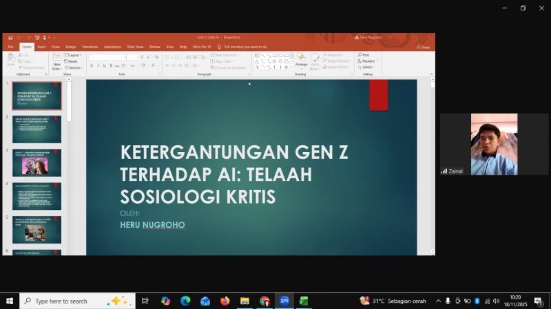Click the slide pane vertical scrollbar

433,165
